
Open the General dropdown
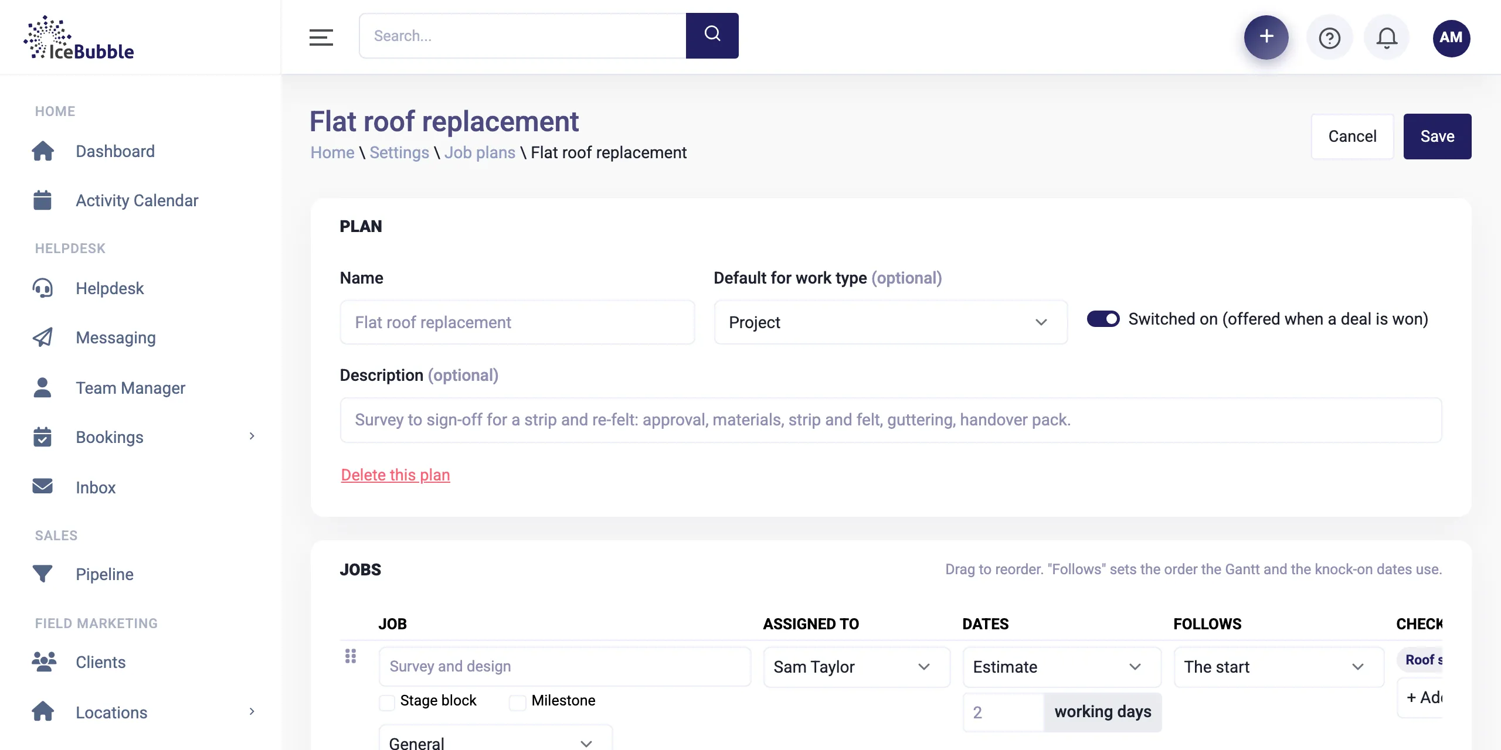[495, 738]
